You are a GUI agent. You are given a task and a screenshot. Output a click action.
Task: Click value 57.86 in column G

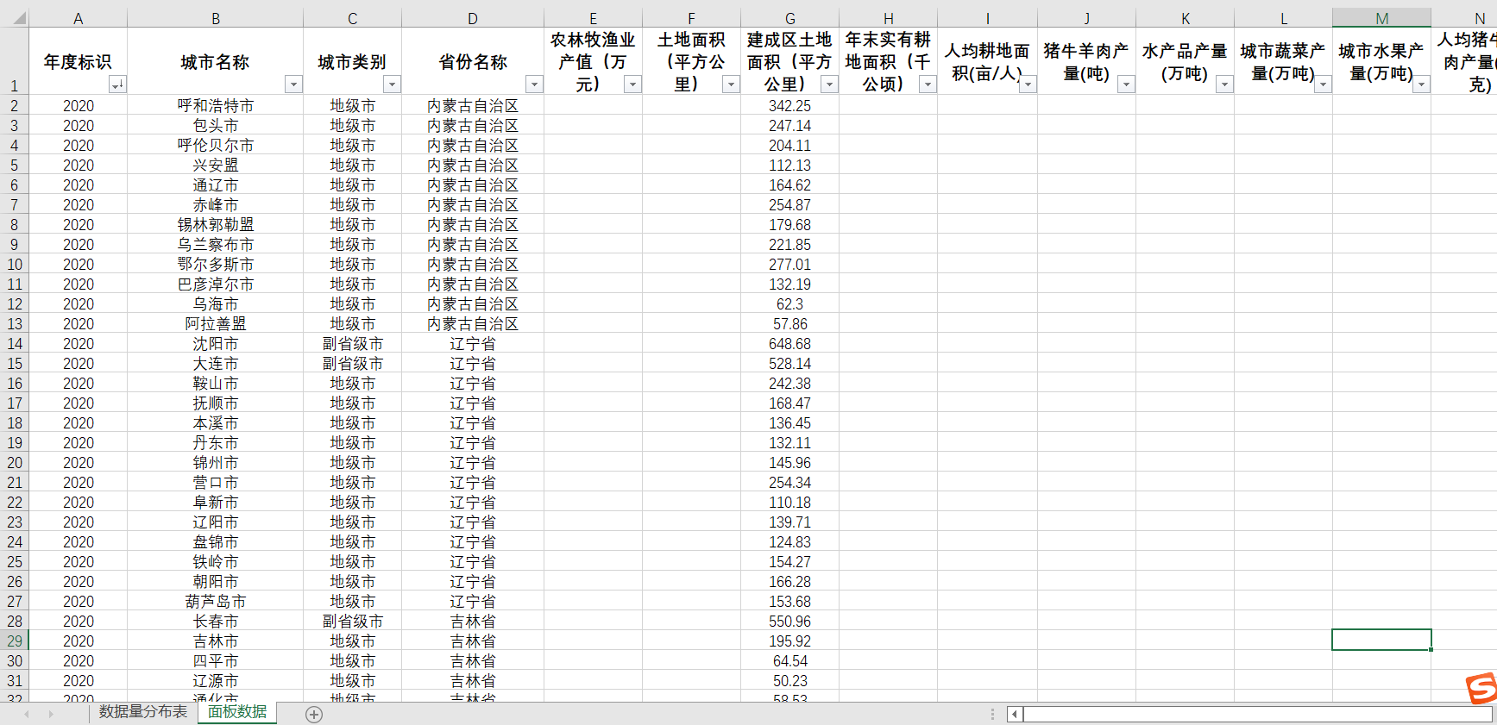[789, 324]
